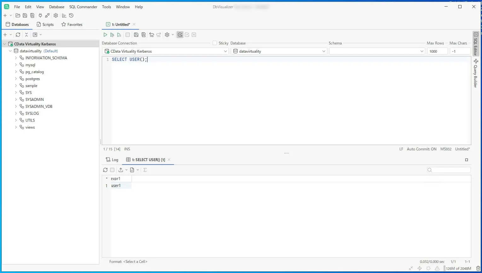Click the editor settings gear icon

[167, 35]
